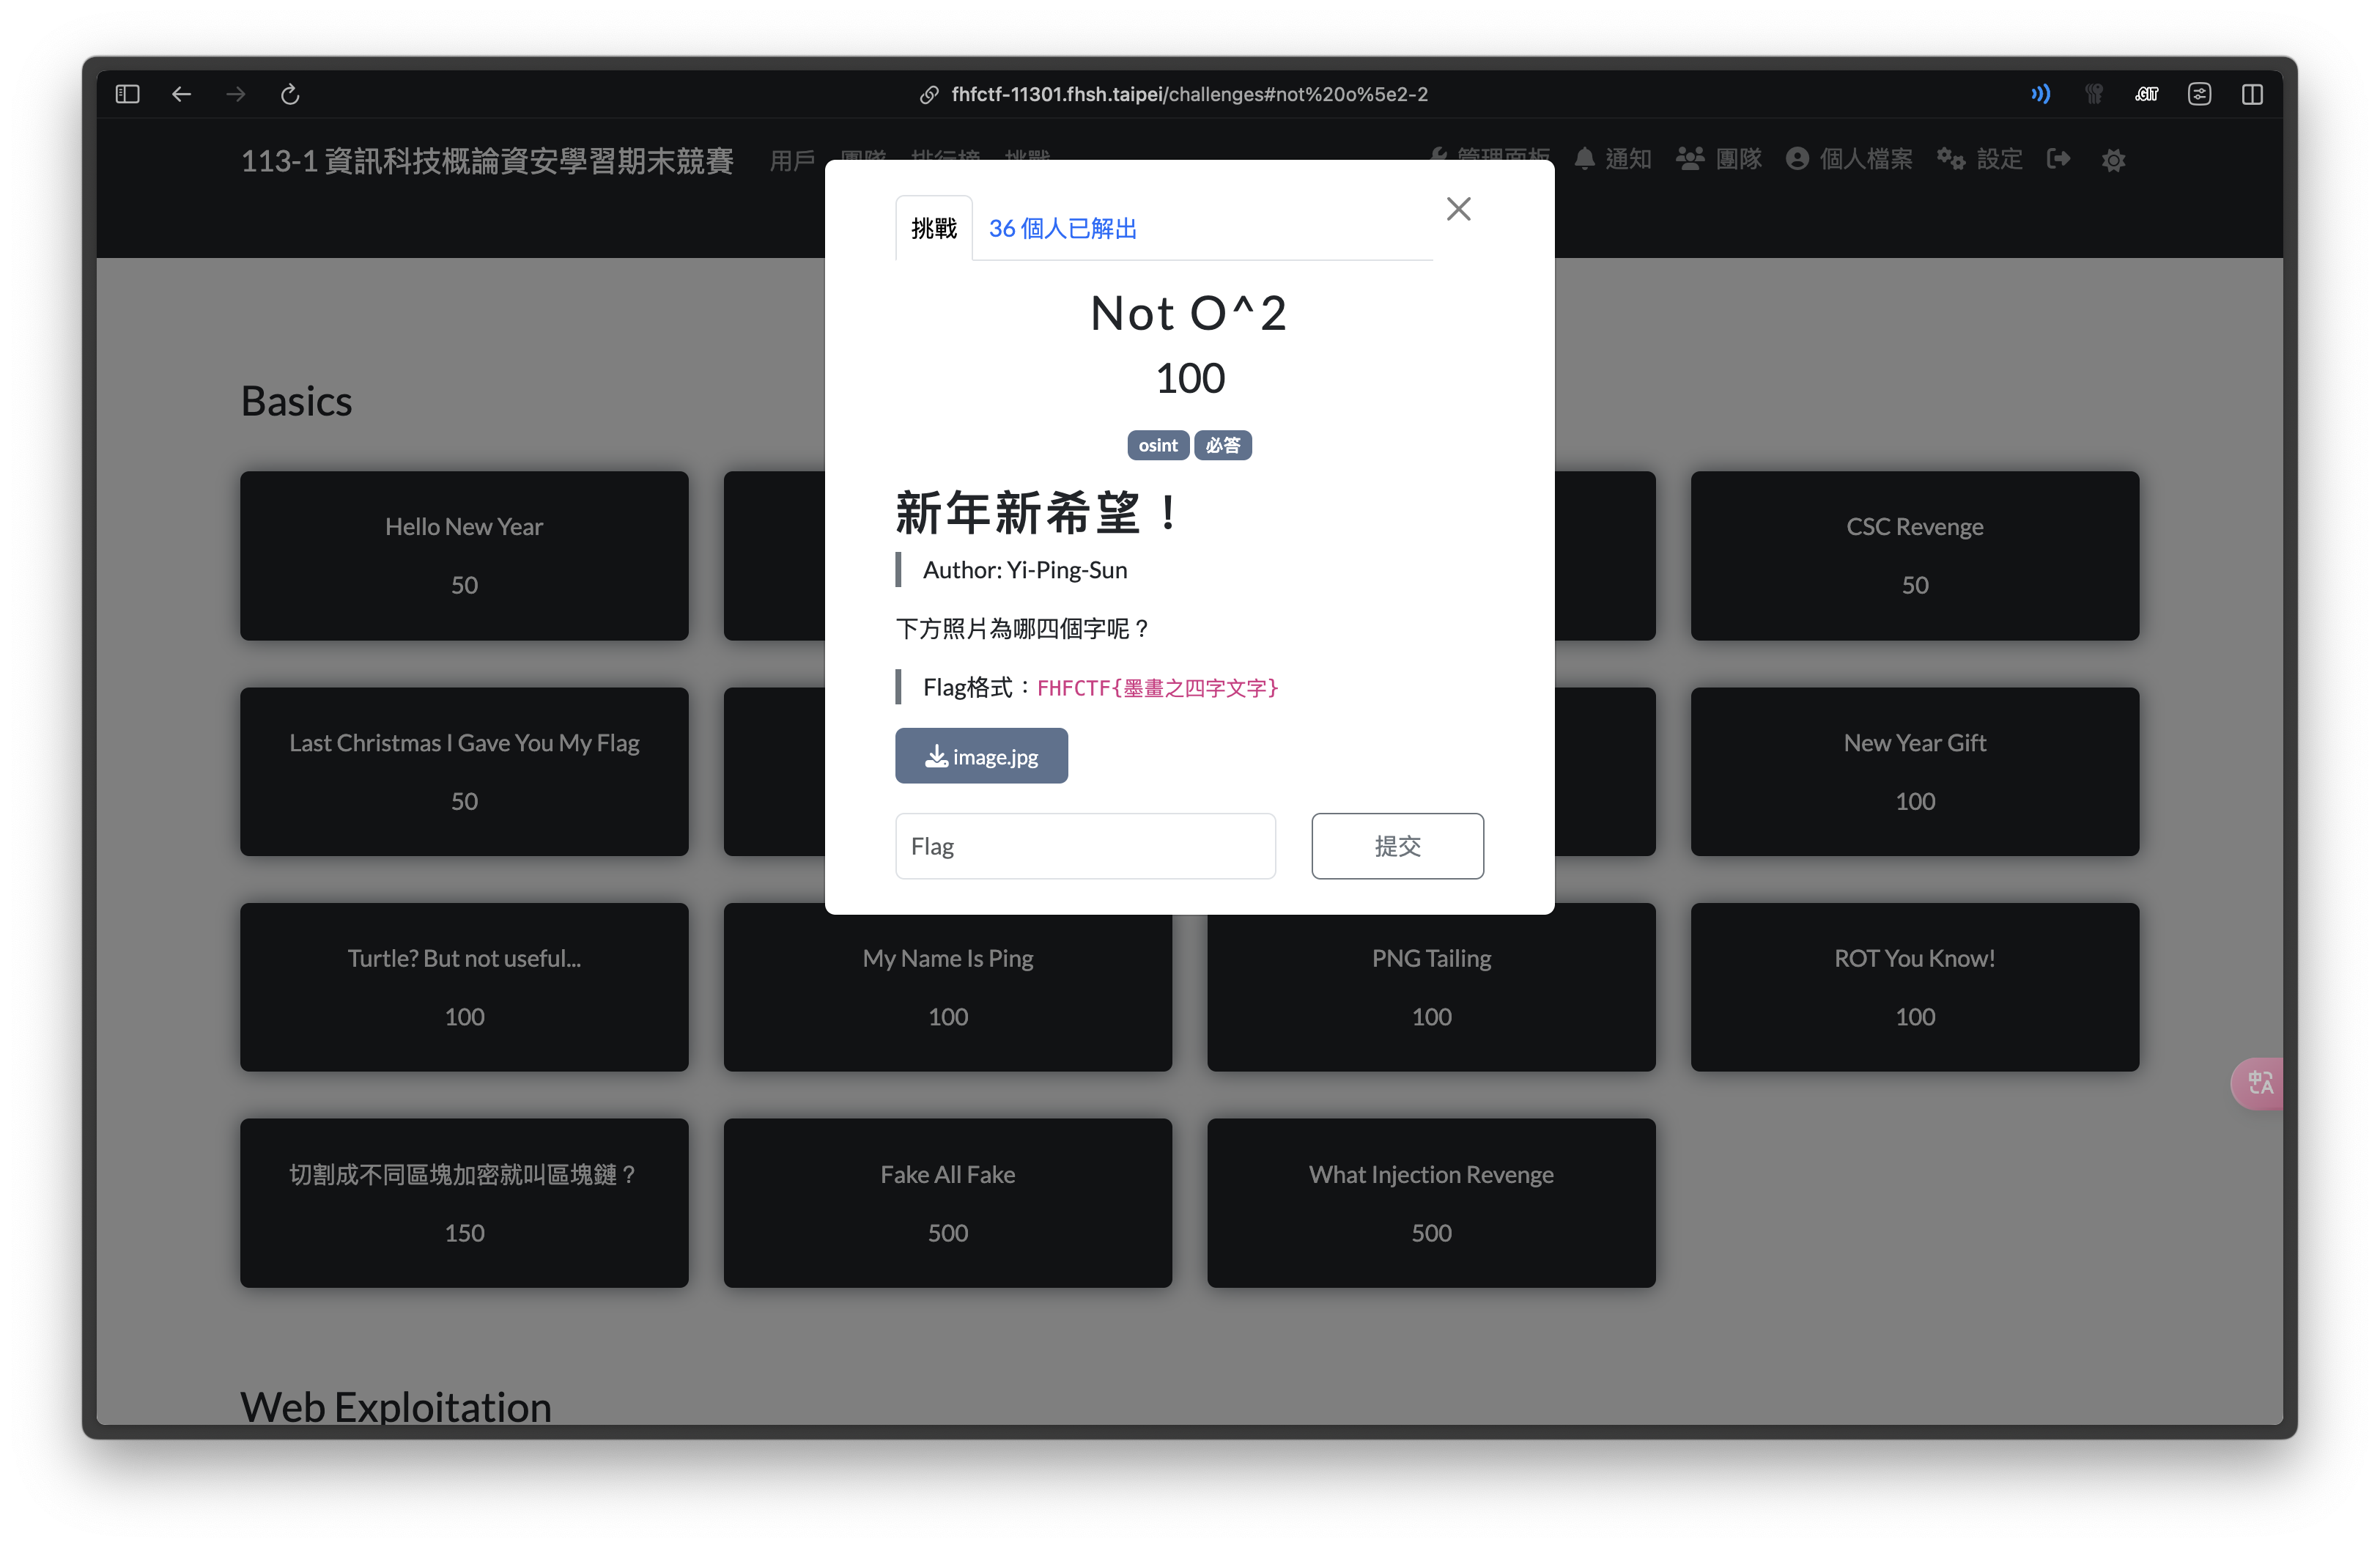2380x1548 pixels.
Task: Go back with the browser back arrow
Action: click(x=181, y=94)
